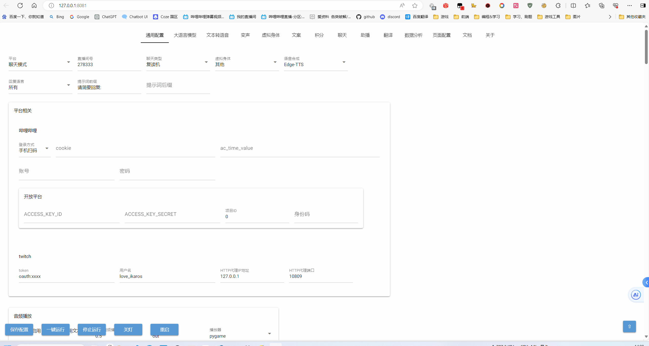Switch to the 文本转语音 tab
The width and height of the screenshot is (649, 346).
(x=218, y=35)
